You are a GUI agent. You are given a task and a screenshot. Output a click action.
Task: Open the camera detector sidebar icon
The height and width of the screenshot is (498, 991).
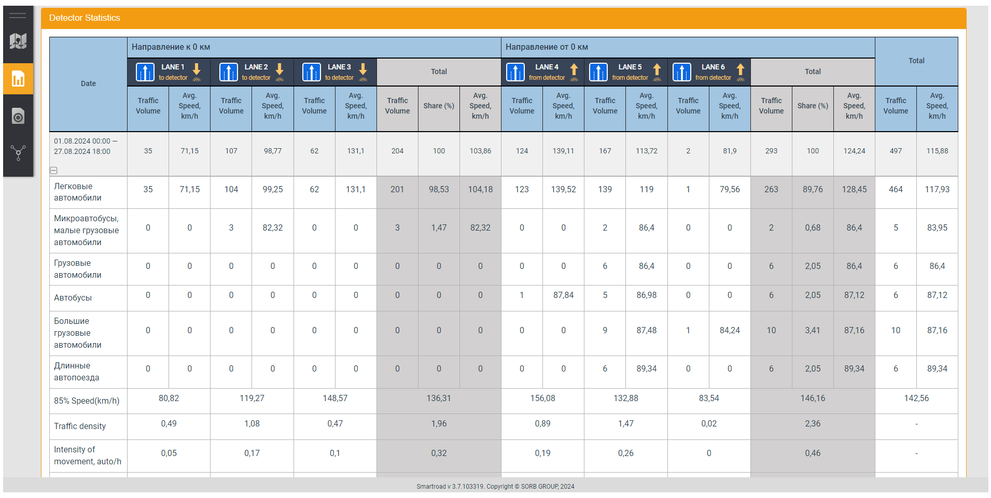coord(18,116)
